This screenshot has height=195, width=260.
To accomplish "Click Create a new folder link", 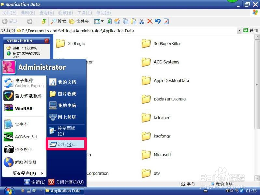I will [25, 48].
